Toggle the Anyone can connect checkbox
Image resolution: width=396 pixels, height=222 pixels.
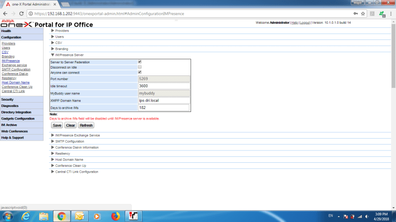coord(140,72)
